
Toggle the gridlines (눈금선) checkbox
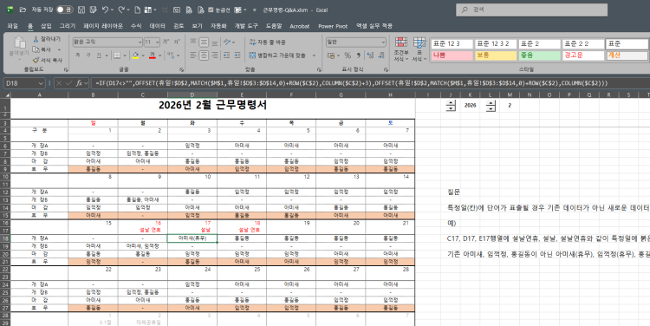[211, 10]
